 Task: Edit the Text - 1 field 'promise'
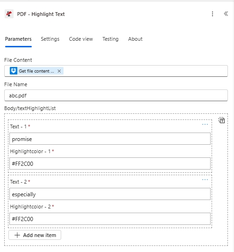[x=110, y=139]
